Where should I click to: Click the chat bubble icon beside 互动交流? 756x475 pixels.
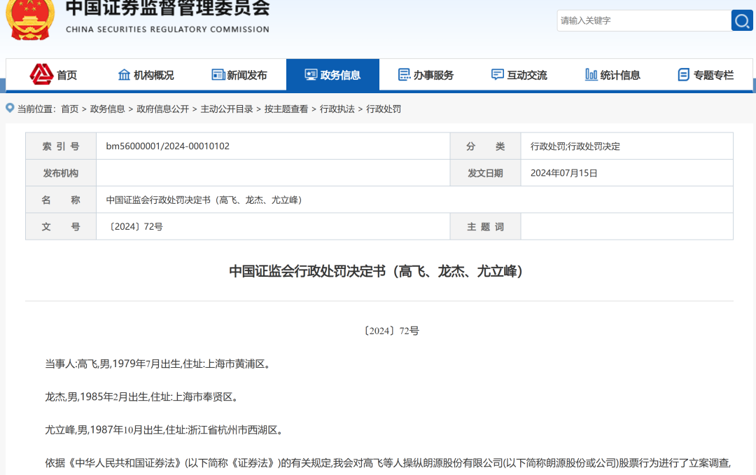[498, 75]
